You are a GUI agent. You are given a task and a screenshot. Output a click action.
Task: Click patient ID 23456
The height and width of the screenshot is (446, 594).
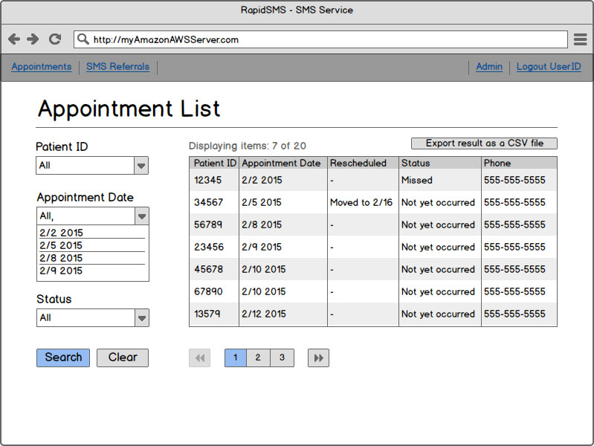point(209,247)
